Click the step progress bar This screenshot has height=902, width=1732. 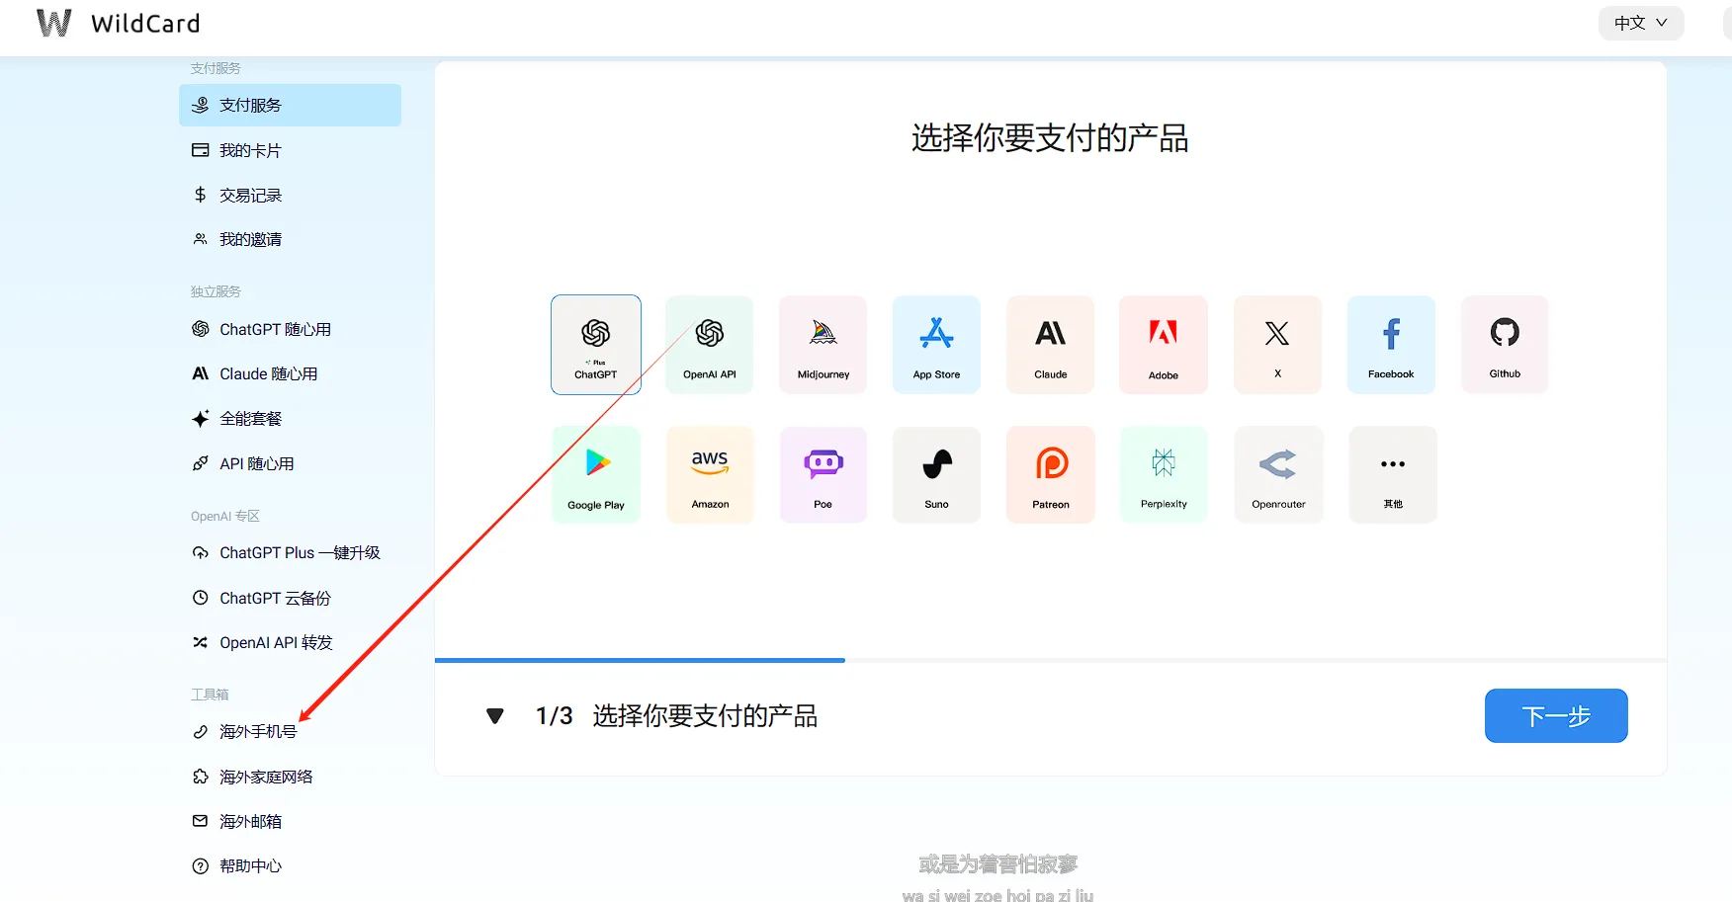point(1051,660)
